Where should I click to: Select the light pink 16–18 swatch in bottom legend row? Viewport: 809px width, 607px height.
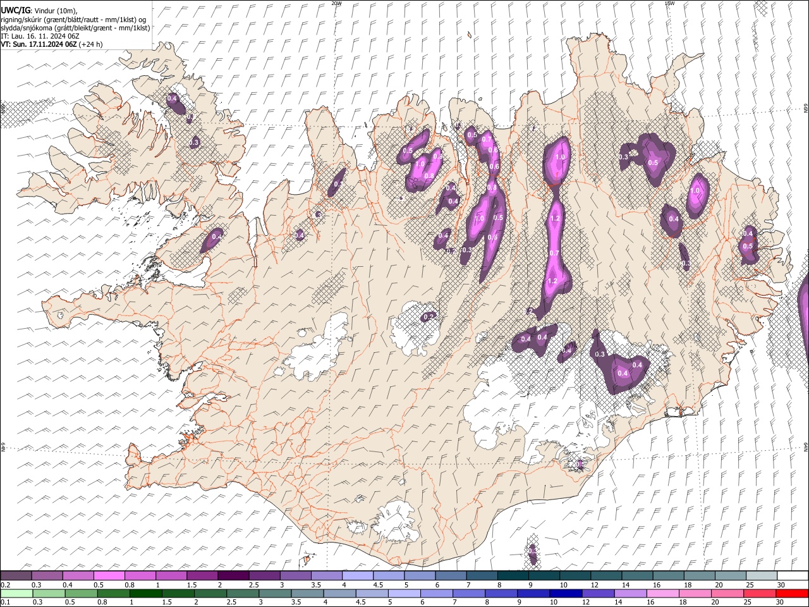tap(662, 594)
